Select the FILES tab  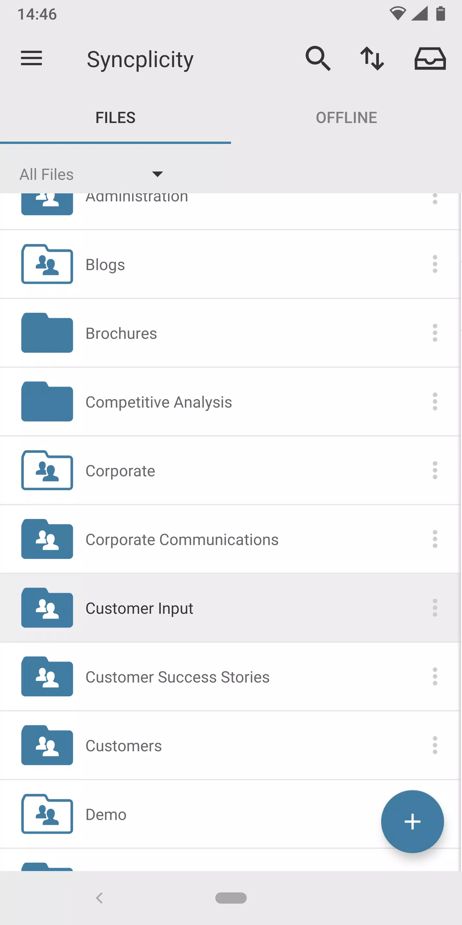click(116, 118)
